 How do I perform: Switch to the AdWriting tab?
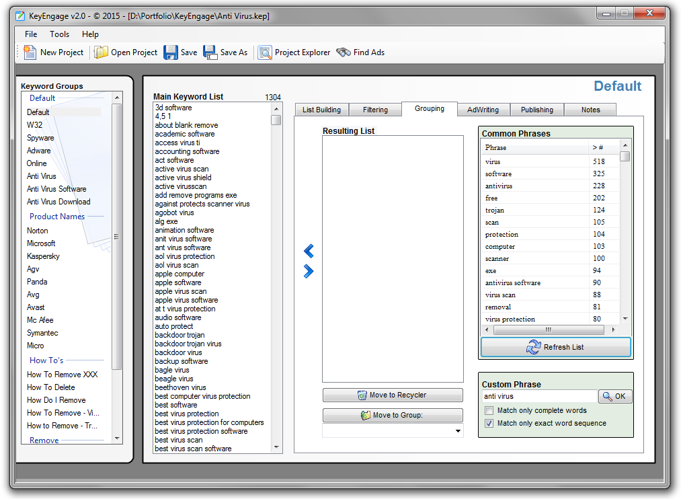[483, 110]
